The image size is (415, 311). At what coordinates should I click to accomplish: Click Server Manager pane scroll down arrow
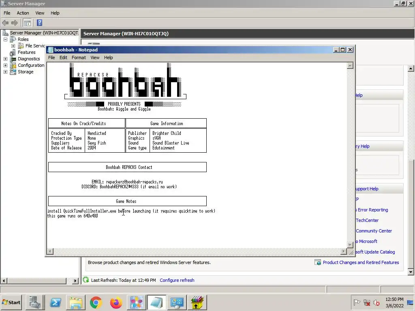click(411, 272)
